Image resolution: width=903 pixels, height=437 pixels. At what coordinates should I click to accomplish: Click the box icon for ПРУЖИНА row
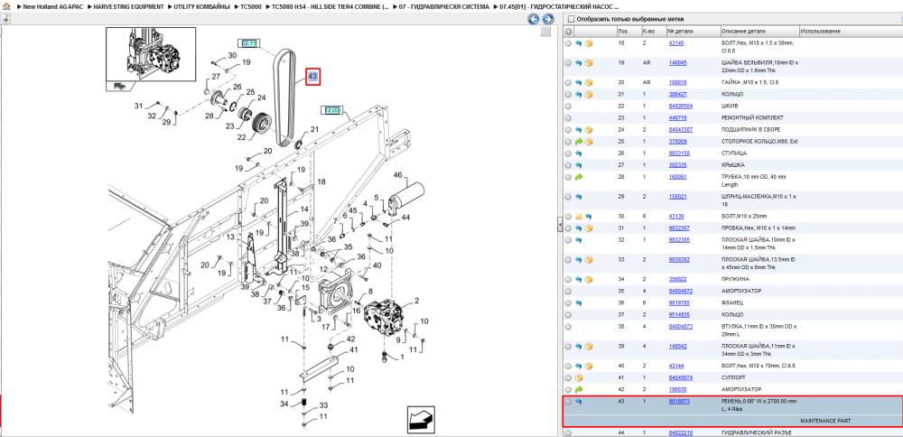(589, 279)
